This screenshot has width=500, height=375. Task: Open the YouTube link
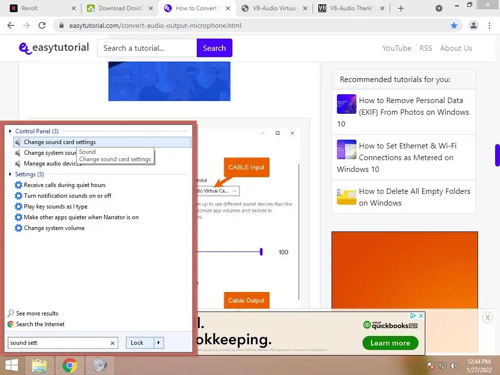[x=396, y=48]
